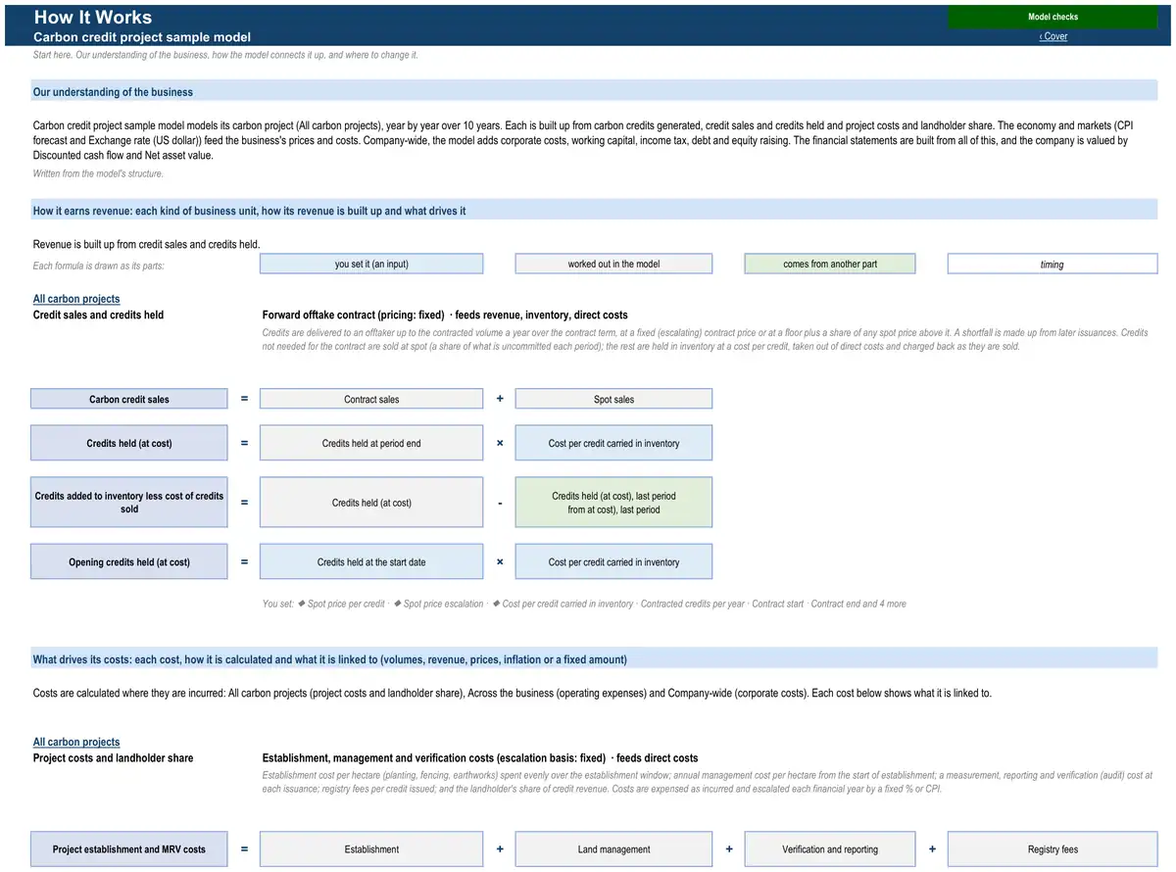1176x872 pixels.
Task: Click the 'What drives its costs' section header
Action: pos(594,659)
